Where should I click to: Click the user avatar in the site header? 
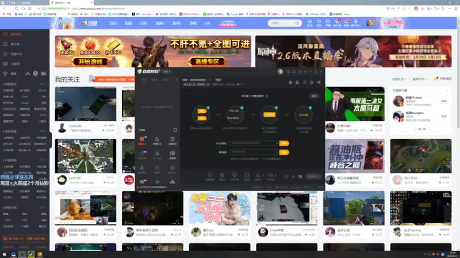point(370,23)
